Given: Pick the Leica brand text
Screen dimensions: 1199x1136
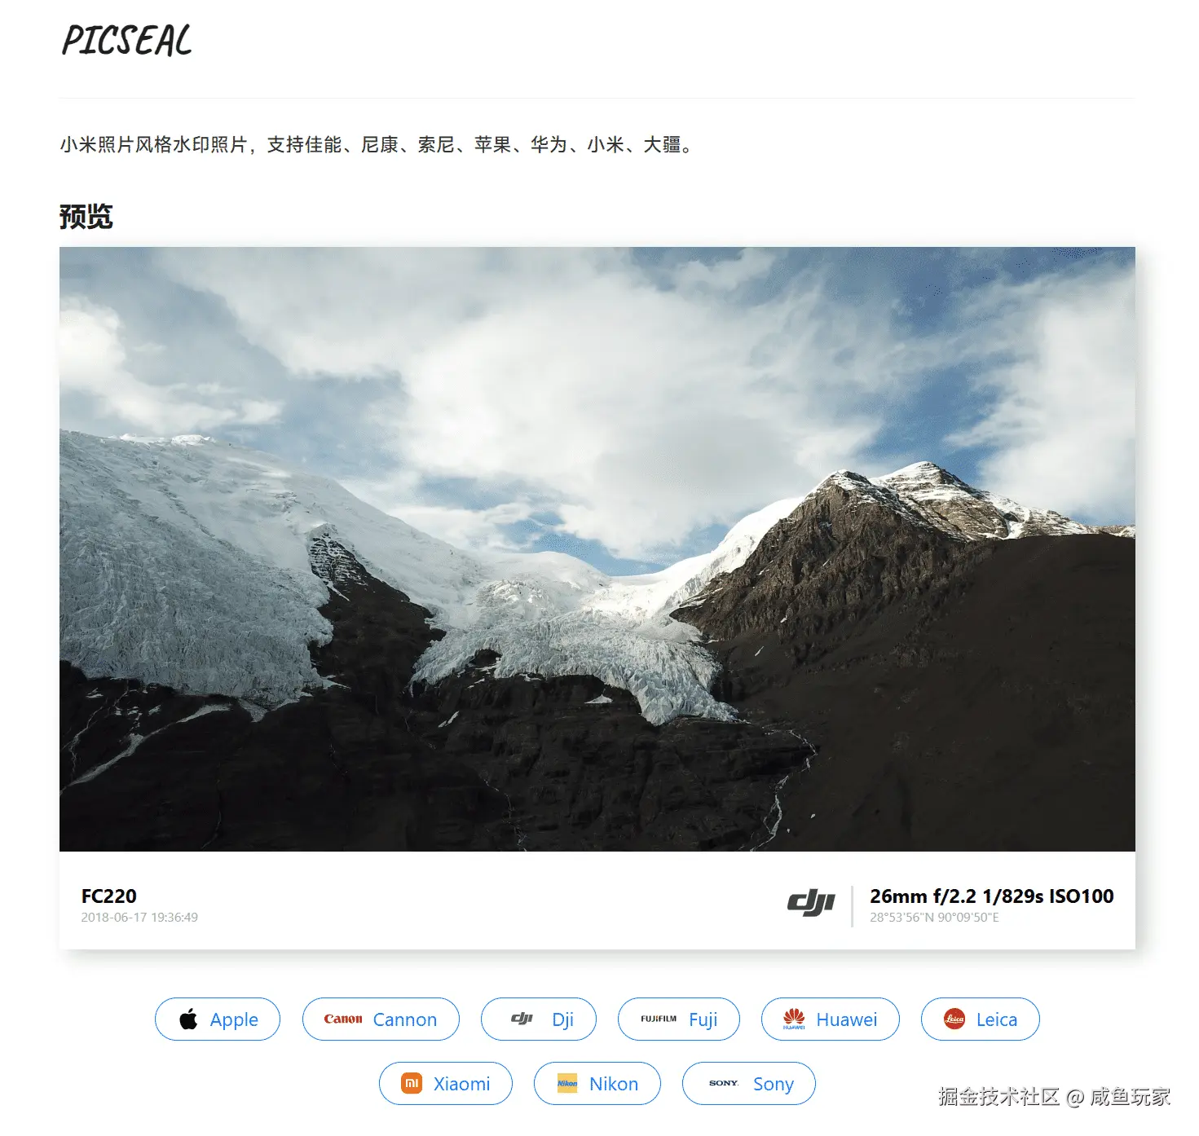Looking at the screenshot, I should click(x=997, y=1019).
